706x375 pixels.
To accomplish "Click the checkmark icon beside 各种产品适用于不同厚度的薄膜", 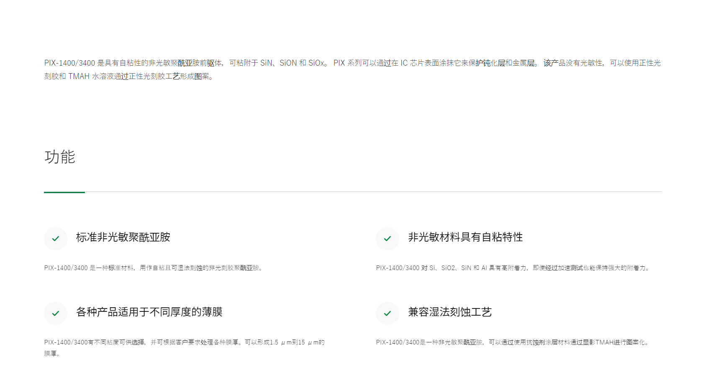I will [56, 314].
